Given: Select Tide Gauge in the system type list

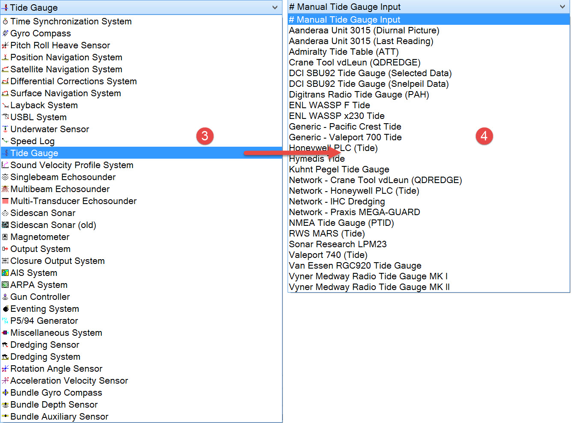Looking at the screenshot, I should point(142,153).
